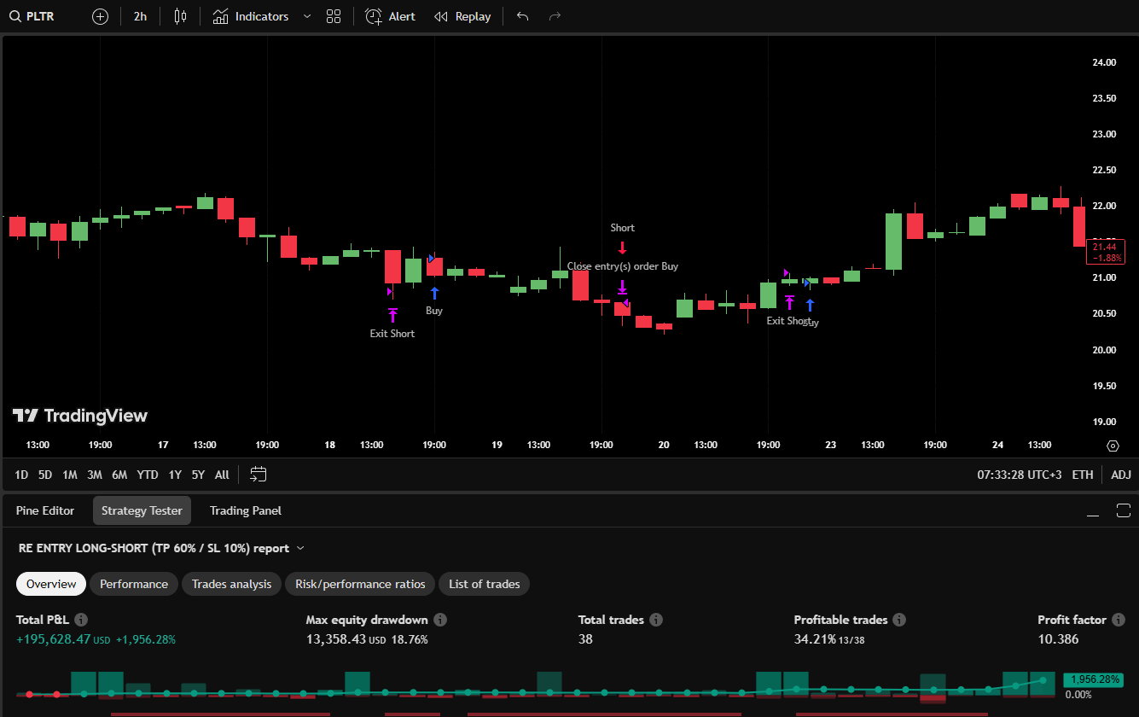Open the go-to-date calendar icon
The width and height of the screenshot is (1139, 717).
[x=259, y=475]
